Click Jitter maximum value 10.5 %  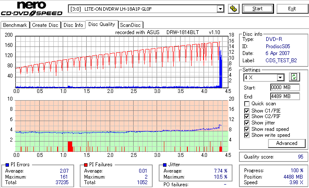[221, 177]
